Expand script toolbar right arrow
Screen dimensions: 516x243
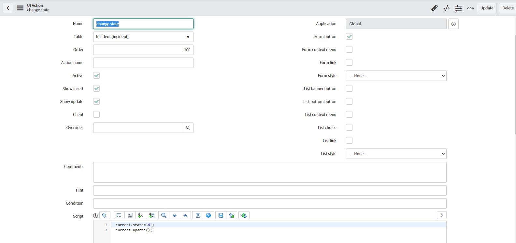coord(441,215)
